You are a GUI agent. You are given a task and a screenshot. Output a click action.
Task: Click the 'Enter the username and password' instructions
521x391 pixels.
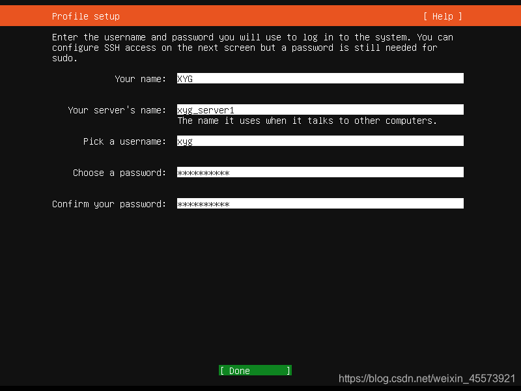[x=253, y=48]
